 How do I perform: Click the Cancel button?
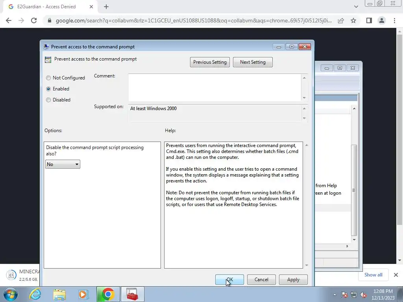coord(261,280)
